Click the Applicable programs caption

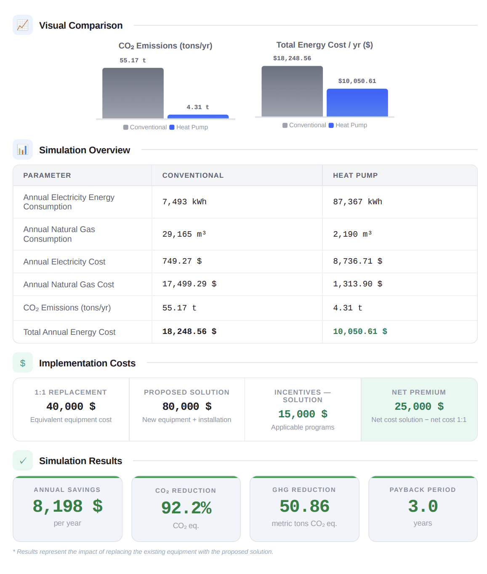[303, 427]
